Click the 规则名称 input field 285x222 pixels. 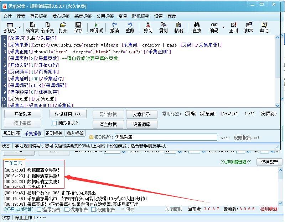(x=165, y=137)
